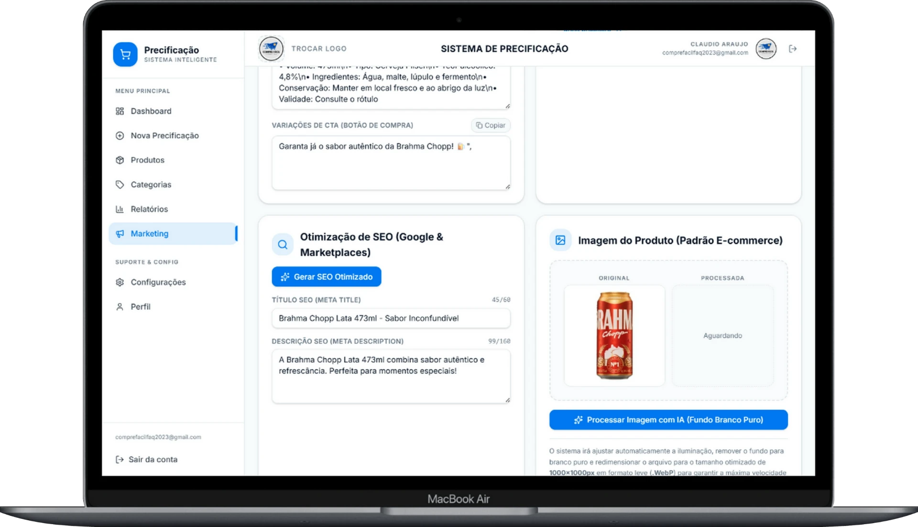Viewport: 918px width, 527px height.
Task: Select Relatórios in the sidebar
Action: pyautogui.click(x=173, y=209)
